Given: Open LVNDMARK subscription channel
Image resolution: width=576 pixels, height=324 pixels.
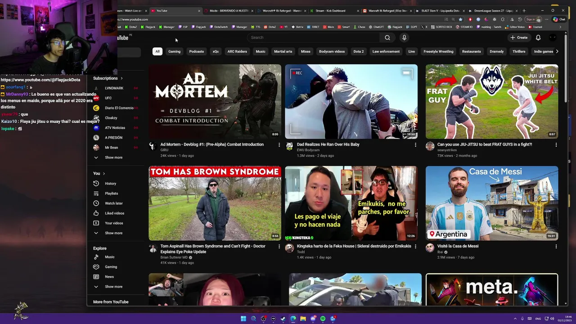Looking at the screenshot, I should 115,88.
